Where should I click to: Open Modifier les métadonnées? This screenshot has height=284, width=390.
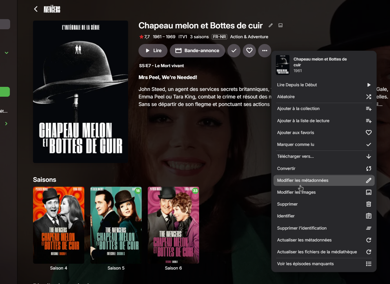pyautogui.click(x=324, y=180)
